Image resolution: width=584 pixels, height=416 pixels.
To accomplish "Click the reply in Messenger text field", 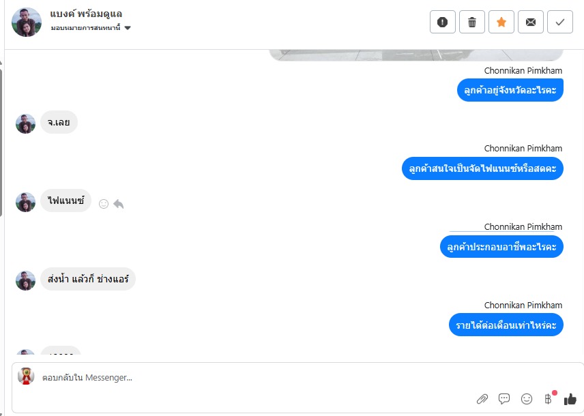I will (x=257, y=378).
